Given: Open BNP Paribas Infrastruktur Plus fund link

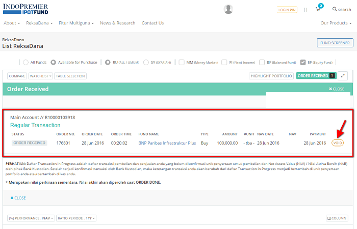Looking at the screenshot, I should (x=167, y=143).
